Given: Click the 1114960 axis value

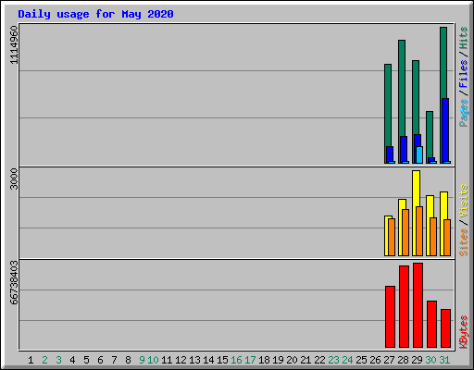Looking at the screenshot, I should coord(14,45).
